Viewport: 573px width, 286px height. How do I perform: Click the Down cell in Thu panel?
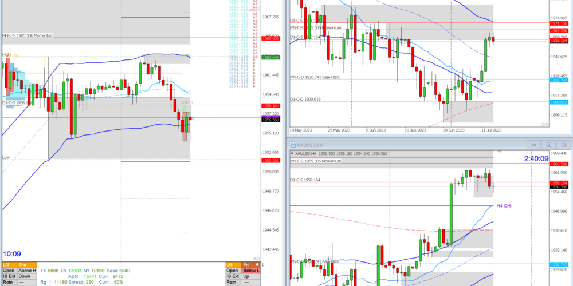coord(28,276)
